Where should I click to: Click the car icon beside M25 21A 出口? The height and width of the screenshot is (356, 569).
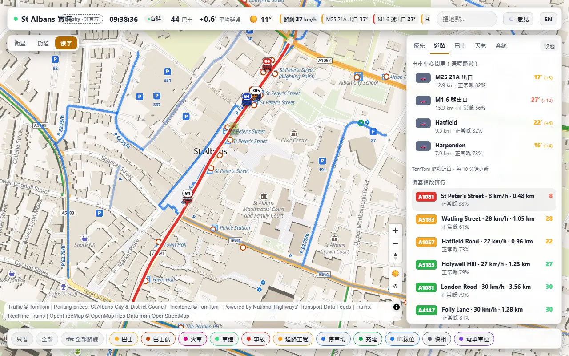(x=423, y=78)
